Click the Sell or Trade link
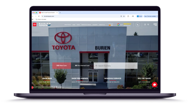Image resolution: width=190 pixels, height=109 pixels. pos(144,78)
